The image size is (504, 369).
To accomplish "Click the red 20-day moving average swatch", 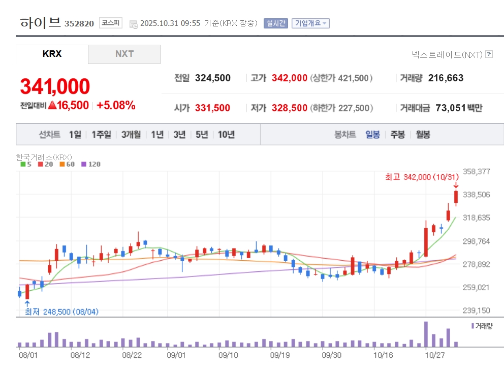I will 40,164.
